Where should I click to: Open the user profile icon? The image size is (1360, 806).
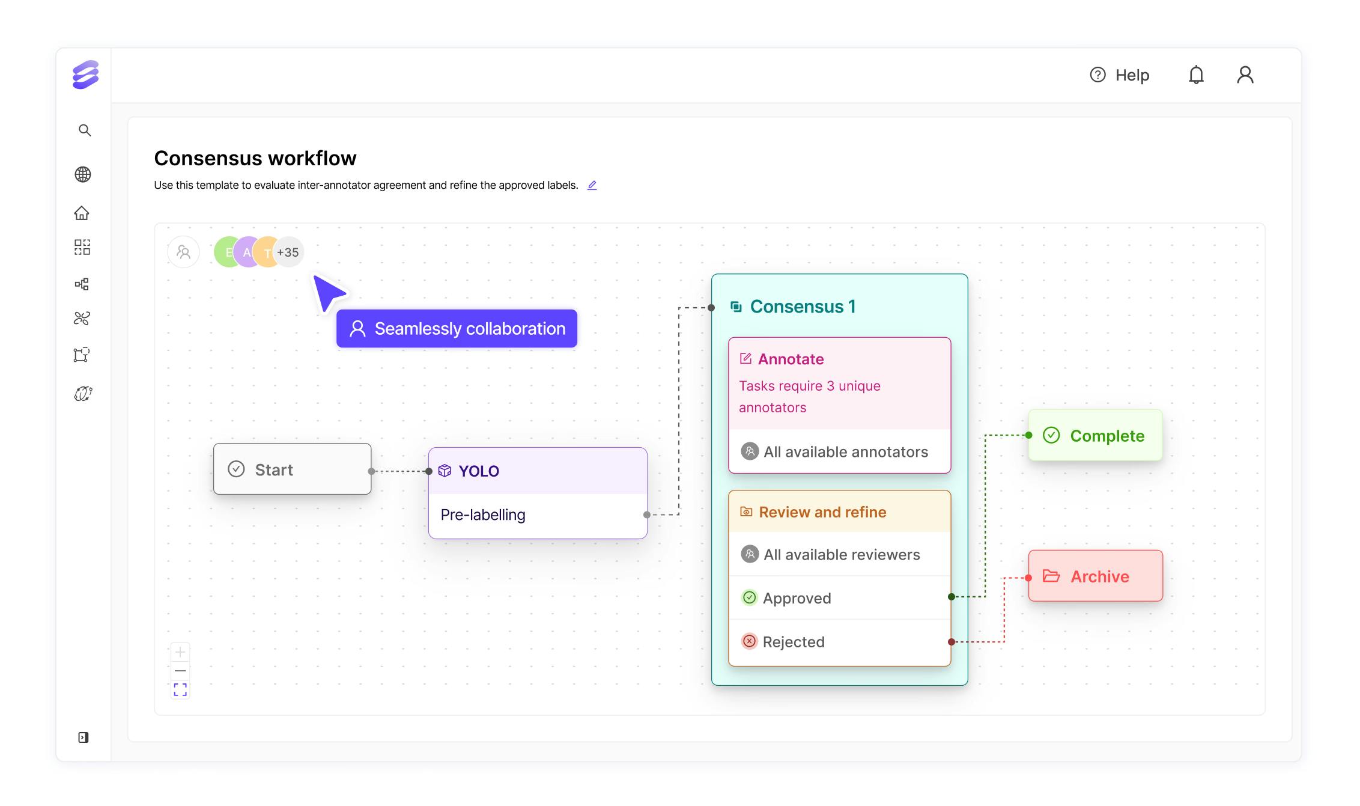tap(1245, 75)
